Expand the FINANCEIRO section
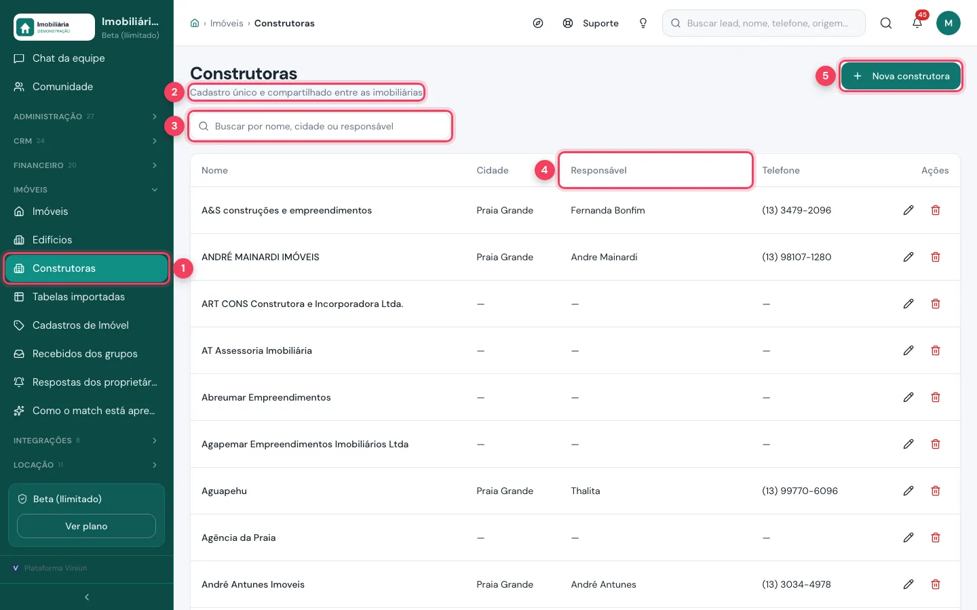 pyautogui.click(x=87, y=165)
